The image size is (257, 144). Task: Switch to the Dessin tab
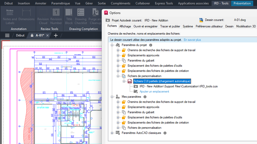coord(229,26)
